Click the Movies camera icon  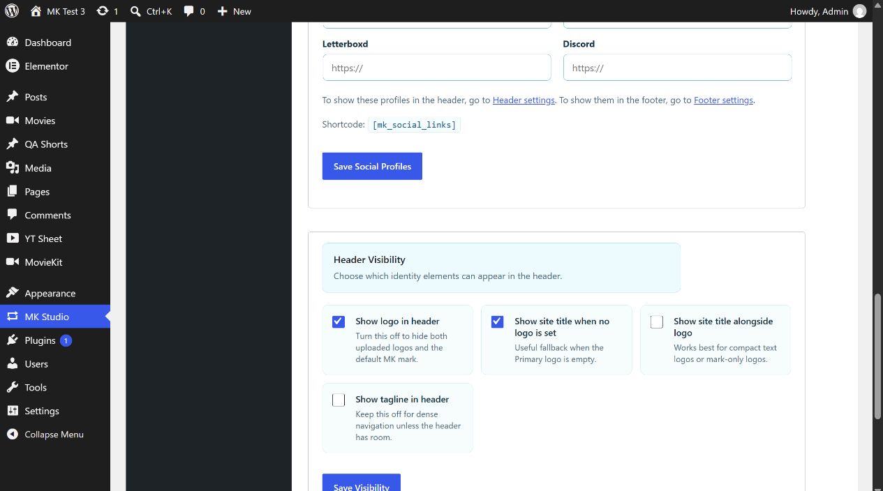(12, 121)
